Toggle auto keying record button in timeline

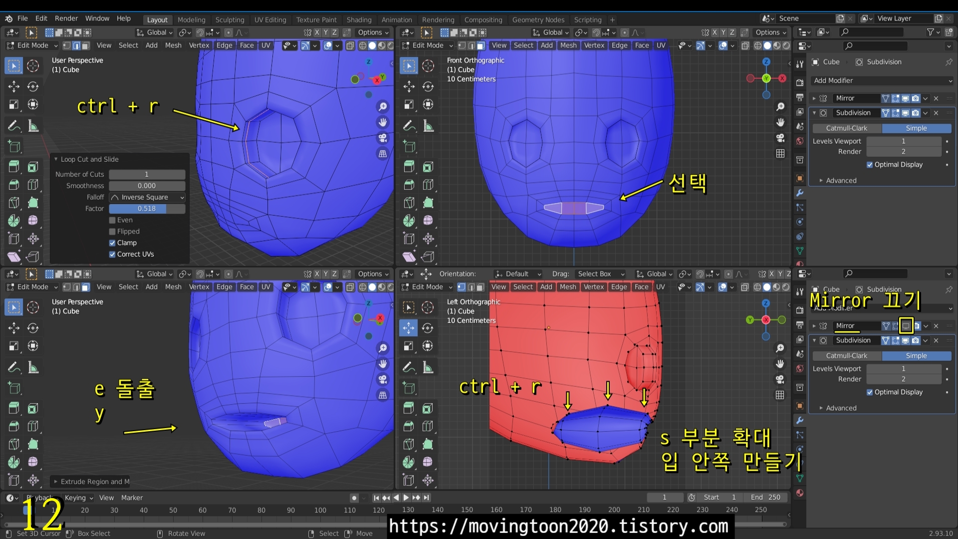354,498
